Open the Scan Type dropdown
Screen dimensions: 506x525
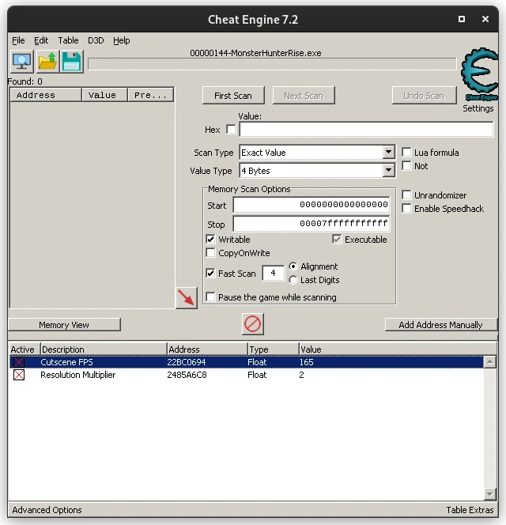tap(388, 153)
